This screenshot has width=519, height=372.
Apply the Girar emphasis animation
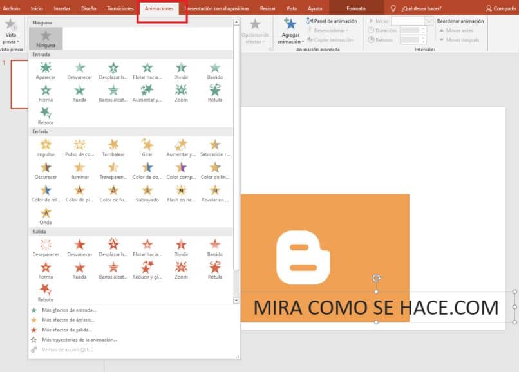pyautogui.click(x=147, y=145)
